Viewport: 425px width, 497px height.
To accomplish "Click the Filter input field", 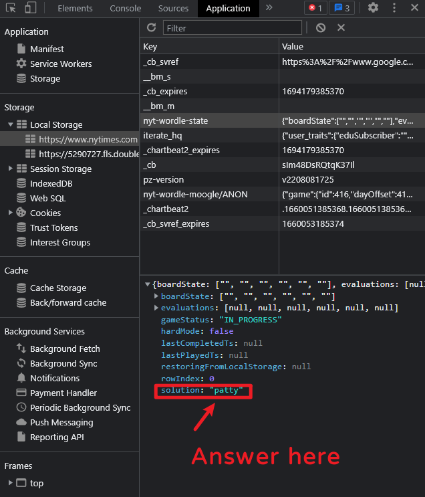I will click(x=232, y=27).
